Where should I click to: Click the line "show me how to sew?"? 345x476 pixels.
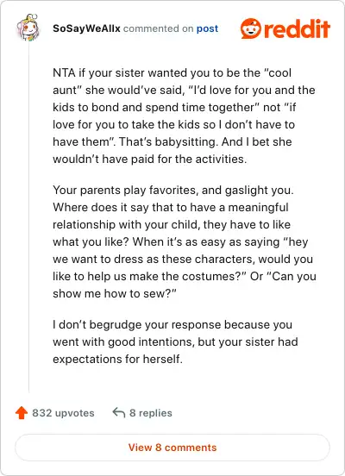(115, 293)
